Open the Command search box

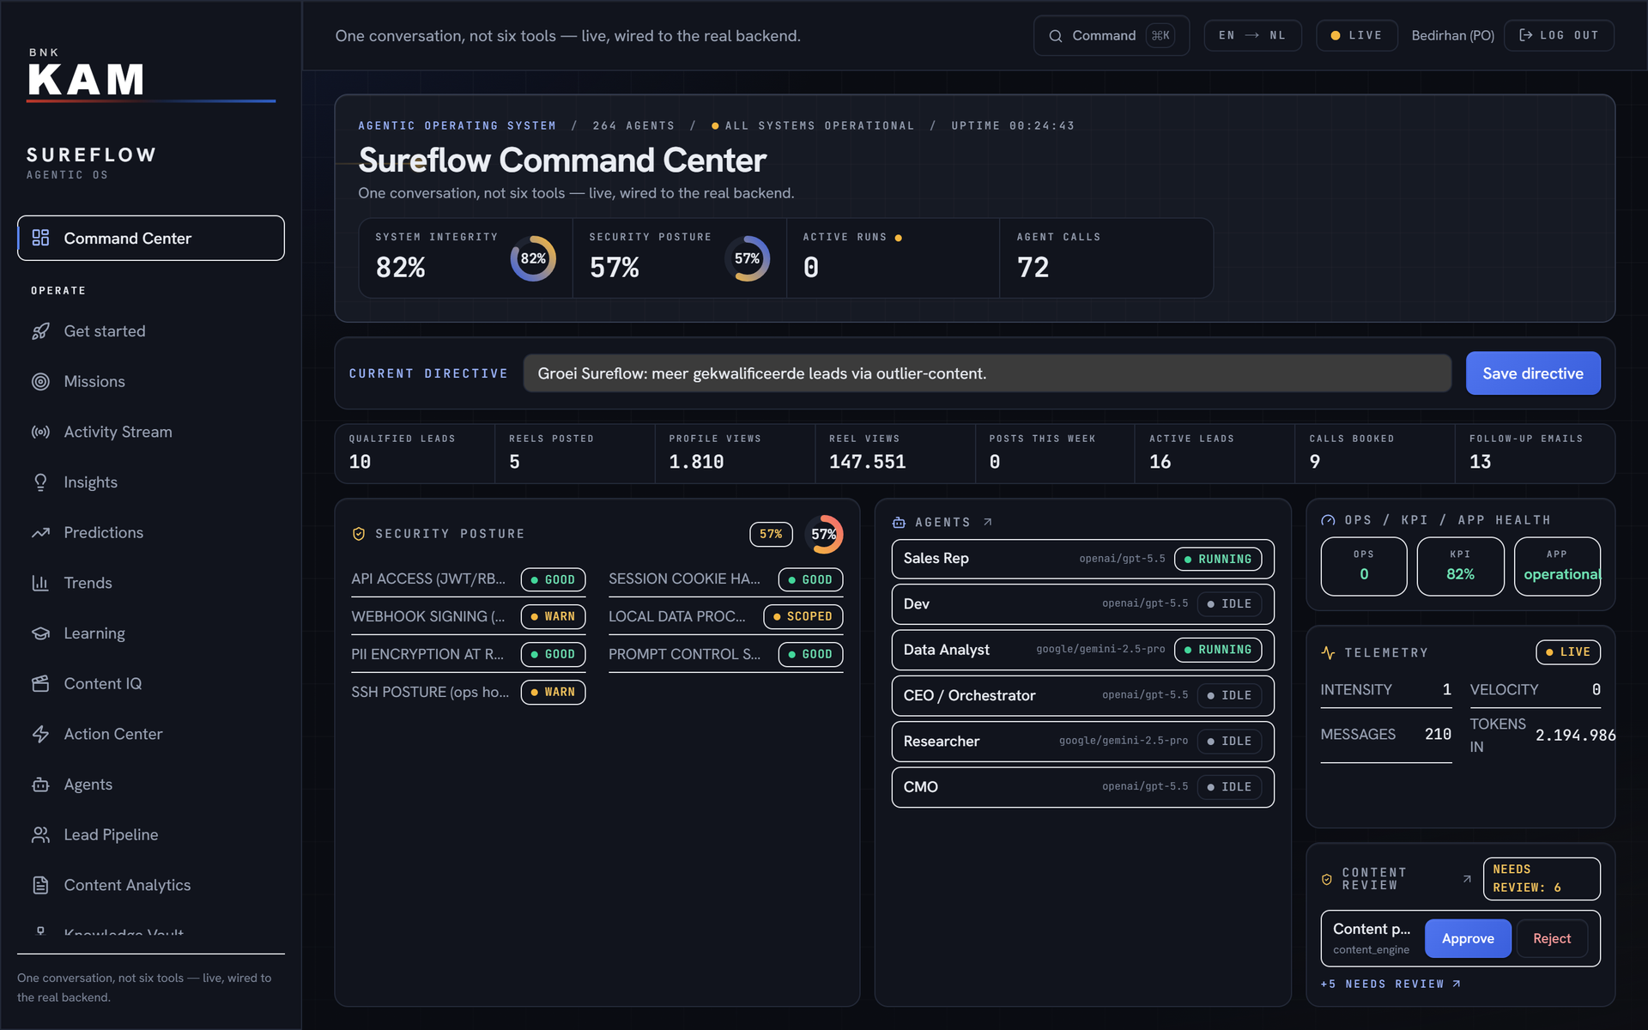1112,35
